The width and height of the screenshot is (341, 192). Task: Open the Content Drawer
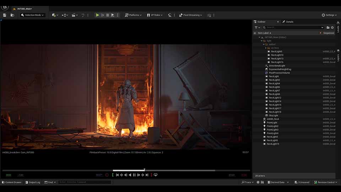click(12, 182)
